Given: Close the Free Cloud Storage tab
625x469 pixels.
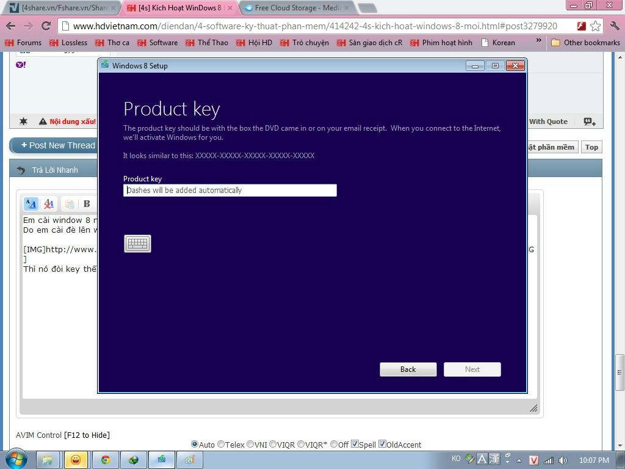Looking at the screenshot, I should [347, 7].
